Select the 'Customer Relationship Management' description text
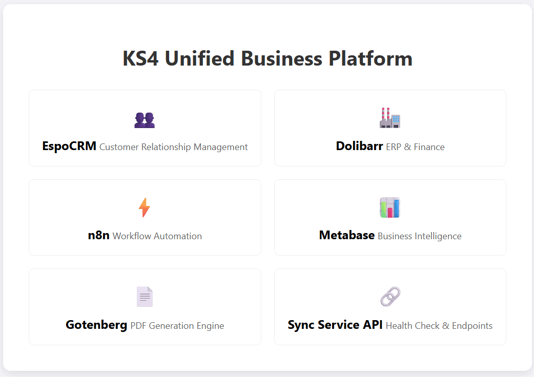534x377 pixels. [x=173, y=147]
